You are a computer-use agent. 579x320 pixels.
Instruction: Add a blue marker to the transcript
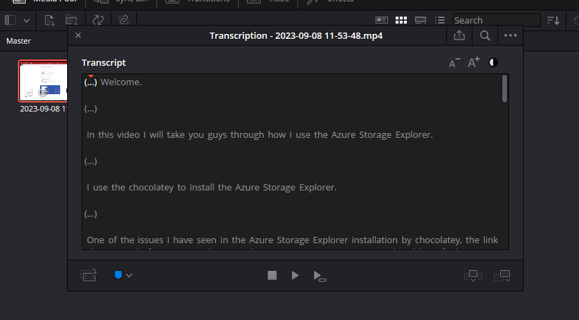click(x=118, y=275)
